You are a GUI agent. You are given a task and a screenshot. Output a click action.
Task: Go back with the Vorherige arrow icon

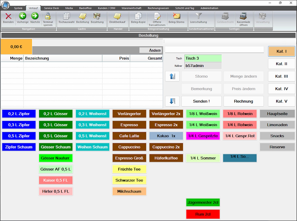[22, 16]
